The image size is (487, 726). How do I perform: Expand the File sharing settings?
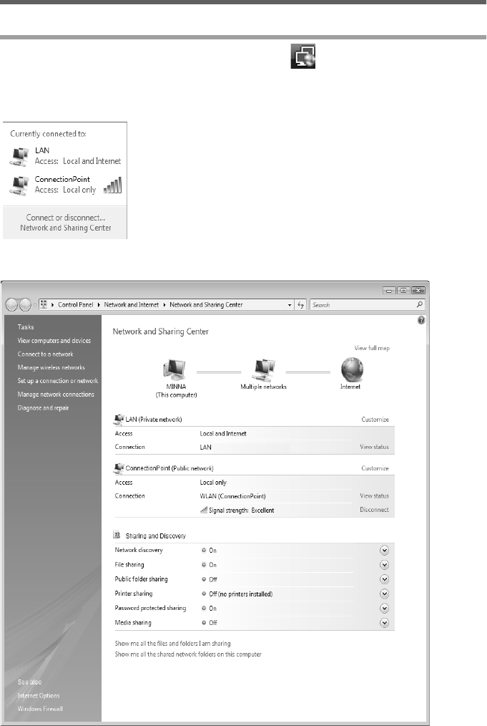coord(384,565)
